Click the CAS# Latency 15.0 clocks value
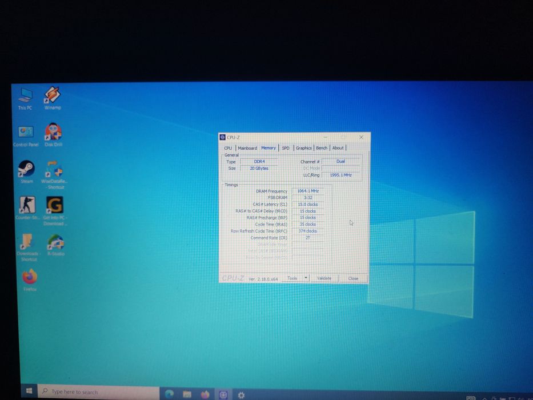Screen dimensions: 533x400 point(308,205)
